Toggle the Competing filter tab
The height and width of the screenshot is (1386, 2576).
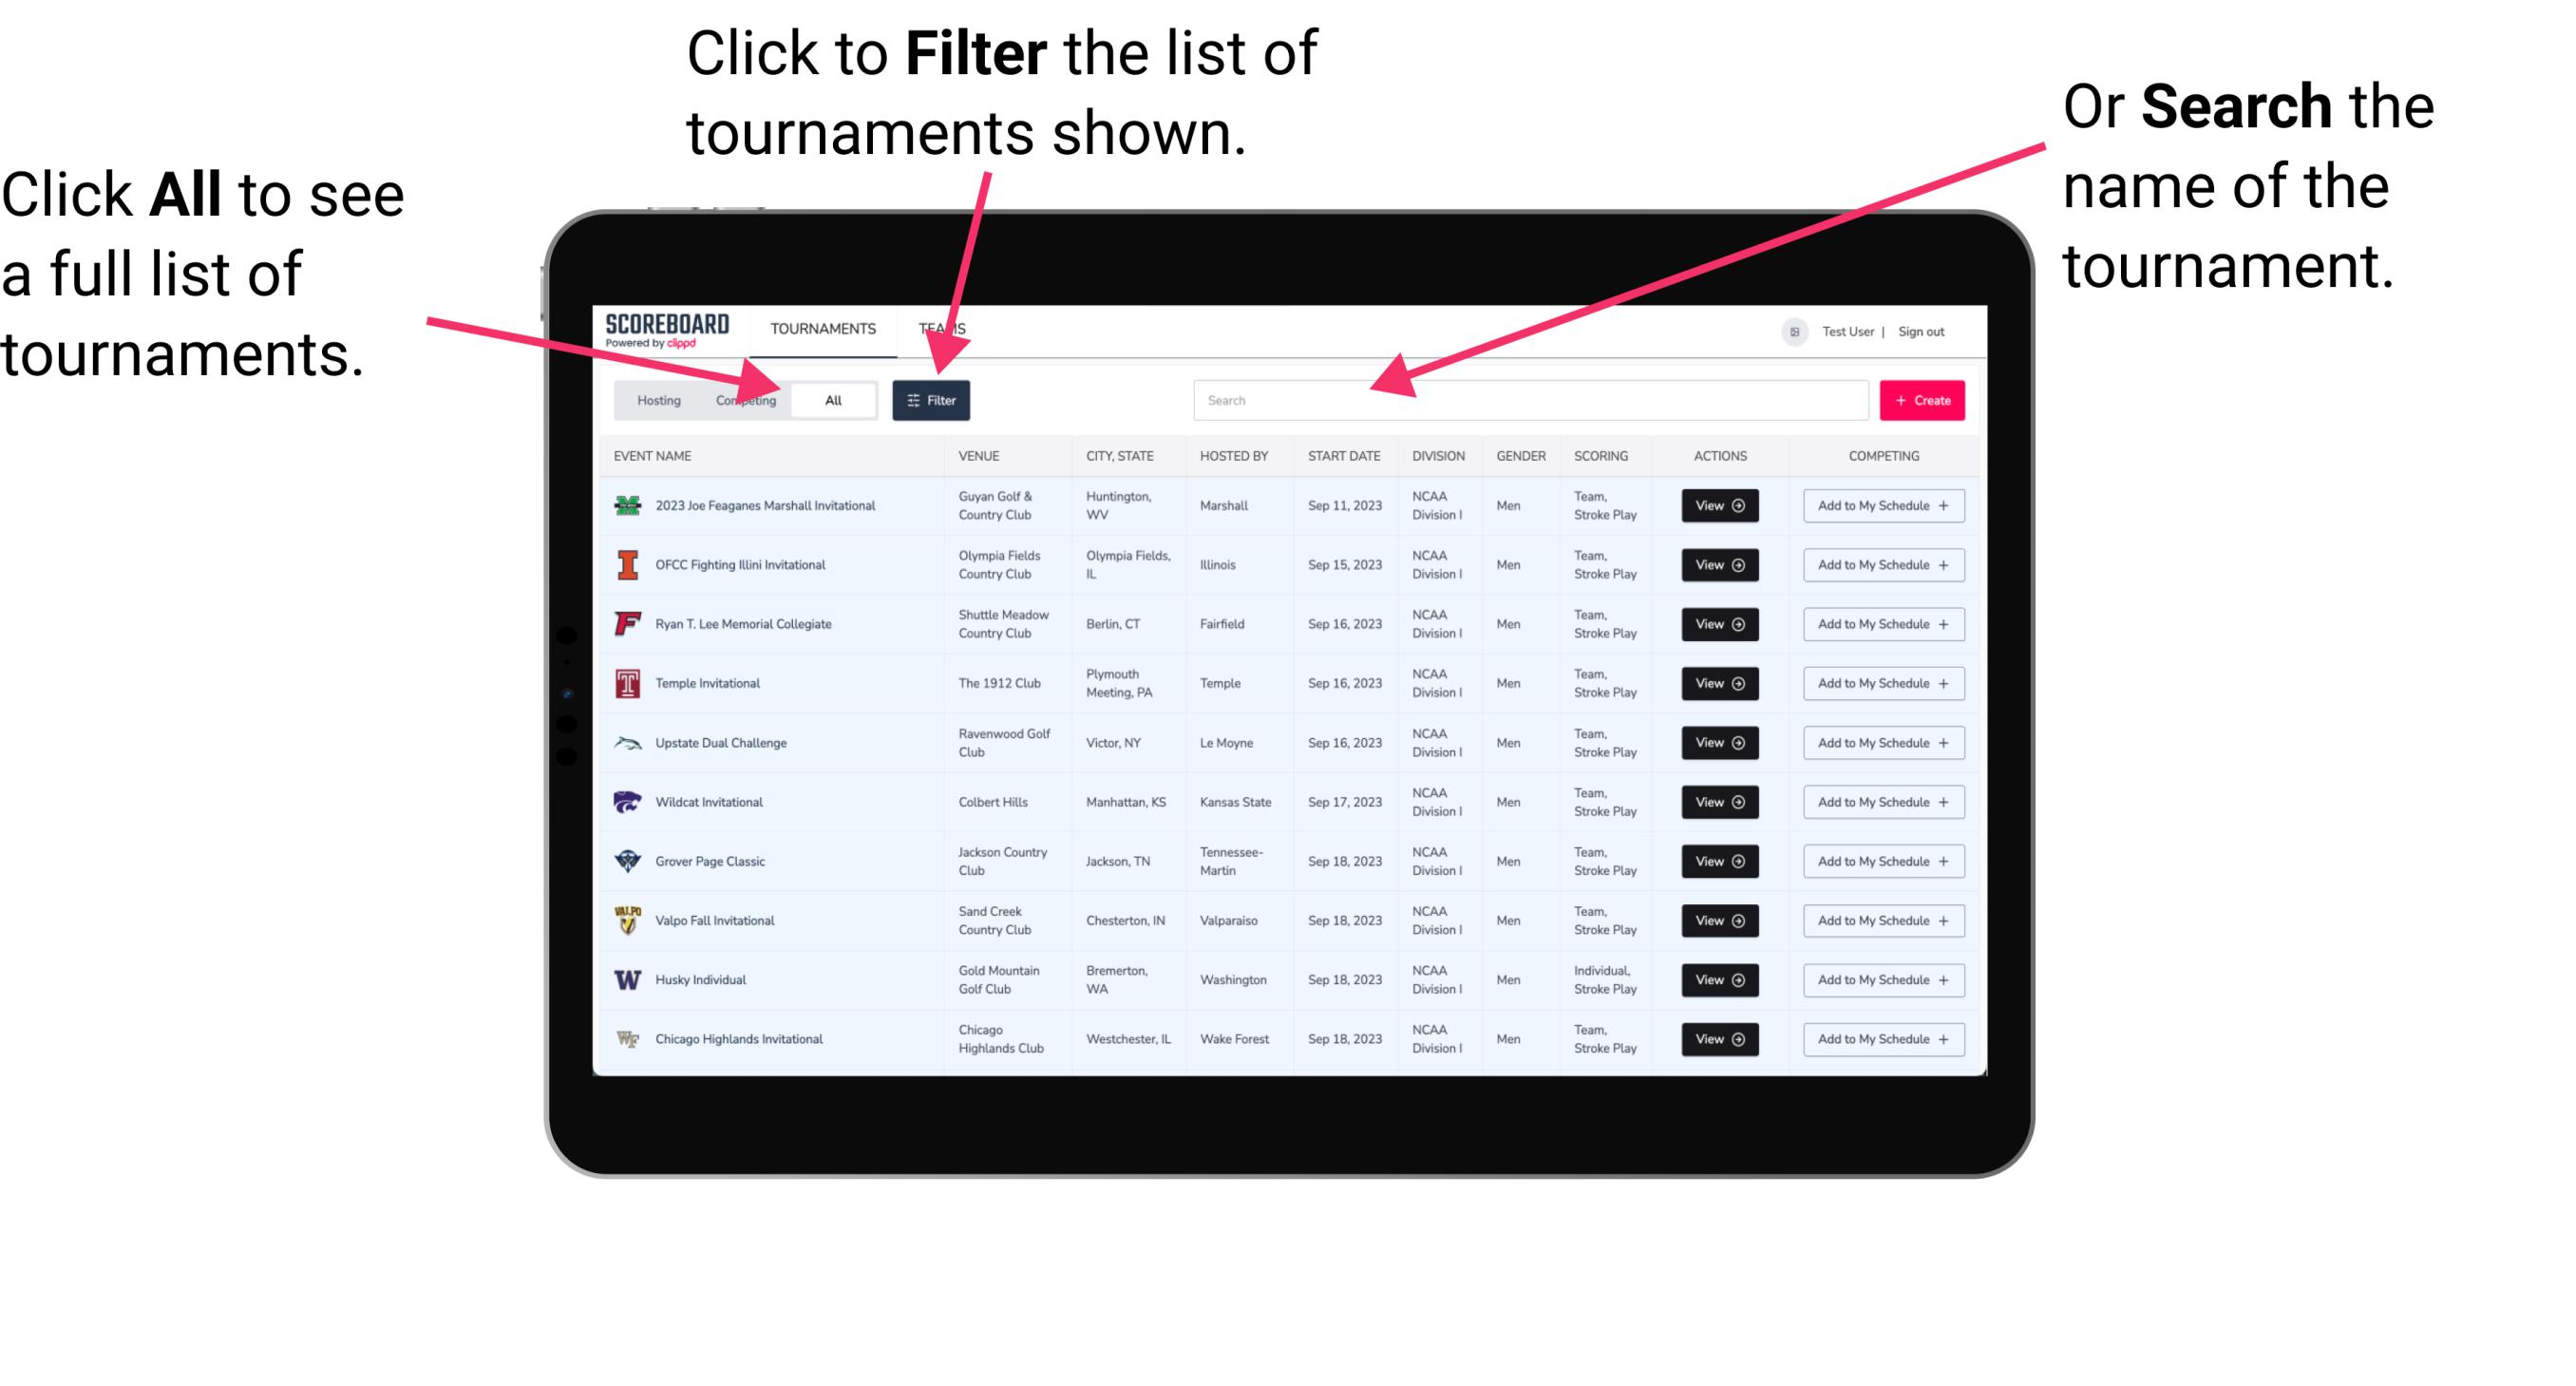click(x=744, y=399)
